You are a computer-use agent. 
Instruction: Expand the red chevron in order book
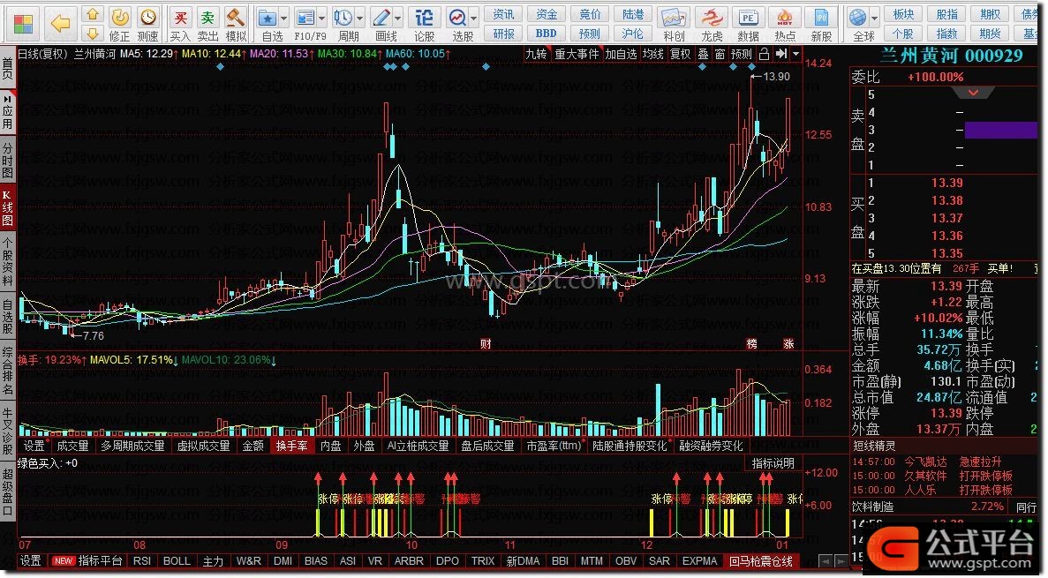(x=973, y=93)
